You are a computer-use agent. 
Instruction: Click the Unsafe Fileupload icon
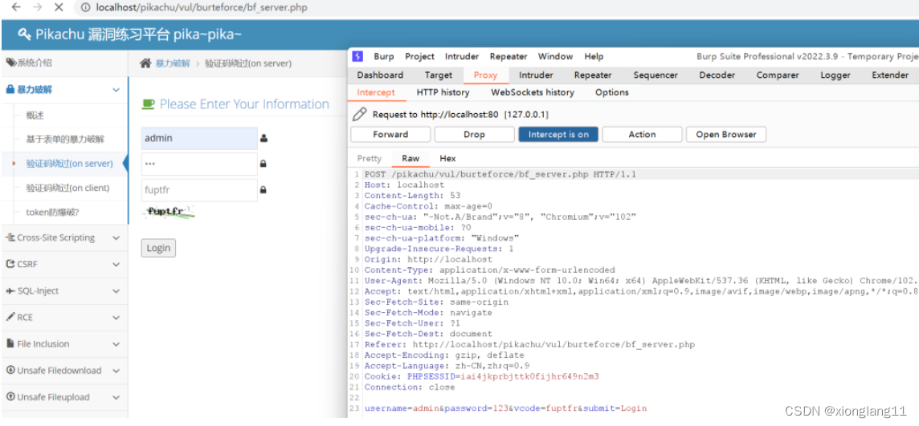[10, 397]
